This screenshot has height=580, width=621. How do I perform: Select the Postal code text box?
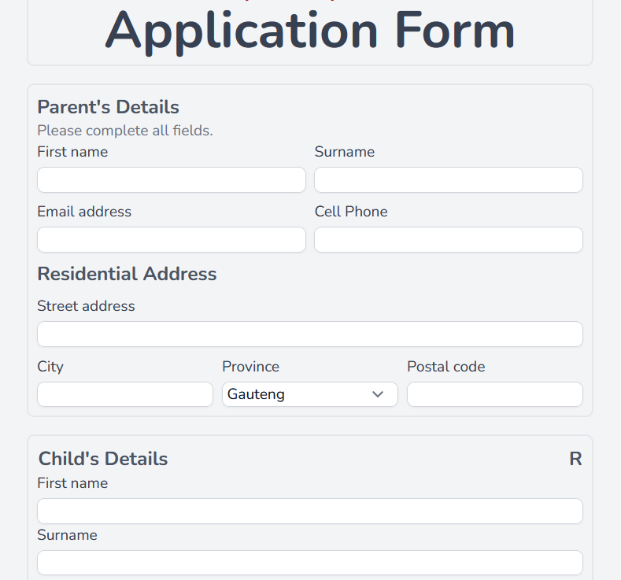click(x=494, y=394)
